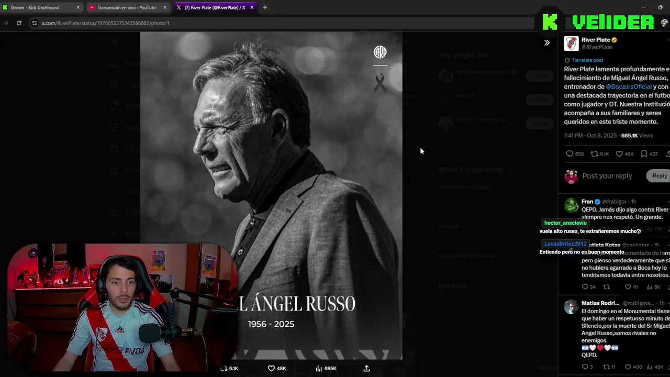Open the @RiverPlate handle link

coord(597,47)
